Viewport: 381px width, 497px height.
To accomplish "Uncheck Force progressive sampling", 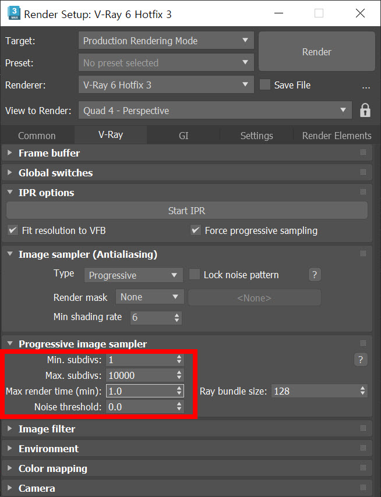I will [196, 230].
